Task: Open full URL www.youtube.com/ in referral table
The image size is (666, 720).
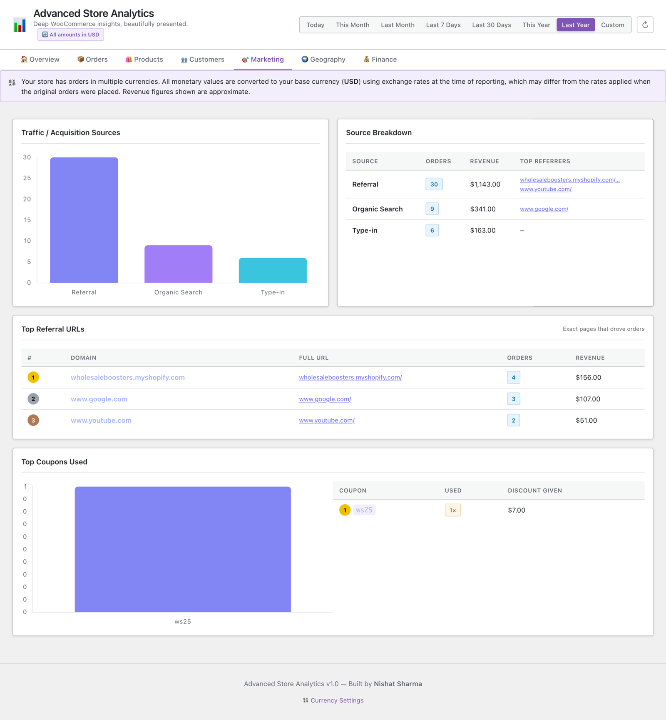Action: point(327,420)
